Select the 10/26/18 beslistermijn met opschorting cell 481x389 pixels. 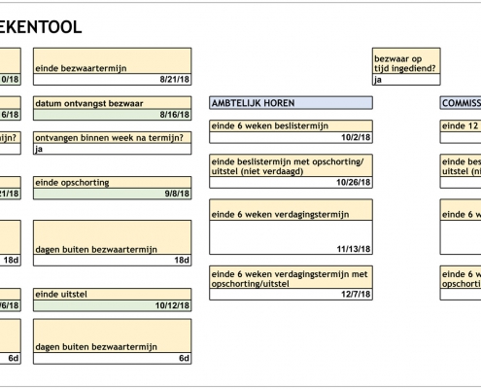tap(291, 183)
